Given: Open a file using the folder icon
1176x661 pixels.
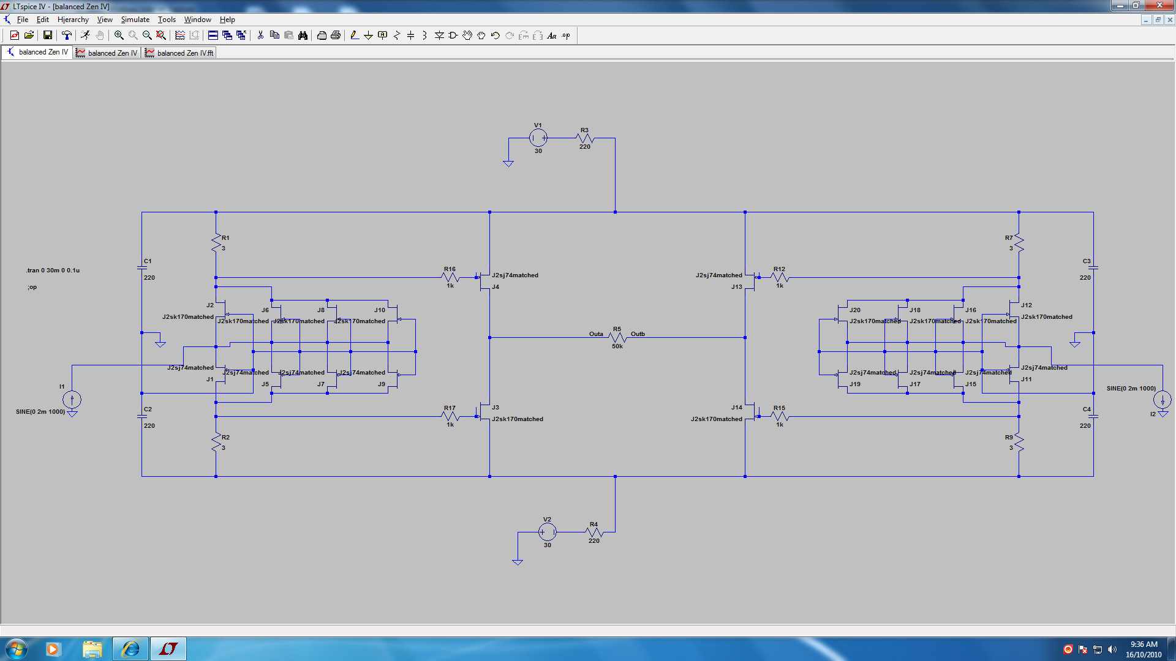Looking at the screenshot, I should (29, 35).
